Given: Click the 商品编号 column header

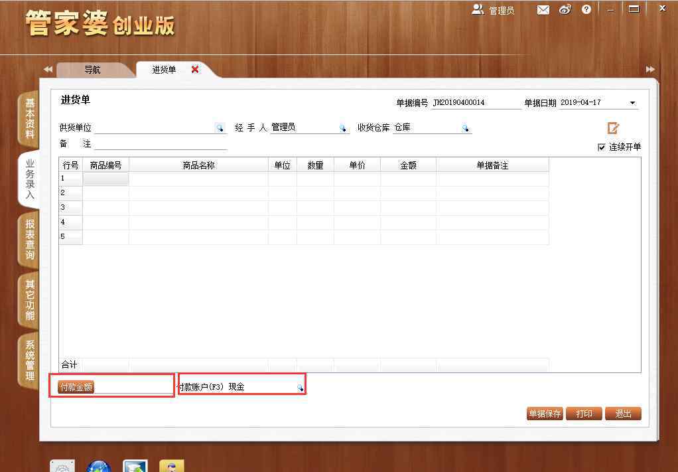Looking at the screenshot, I should click(106, 165).
